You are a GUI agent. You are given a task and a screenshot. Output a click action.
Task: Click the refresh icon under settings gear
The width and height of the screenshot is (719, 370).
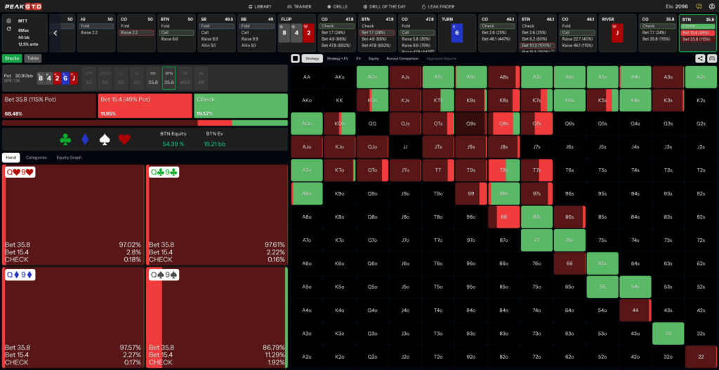point(8,29)
